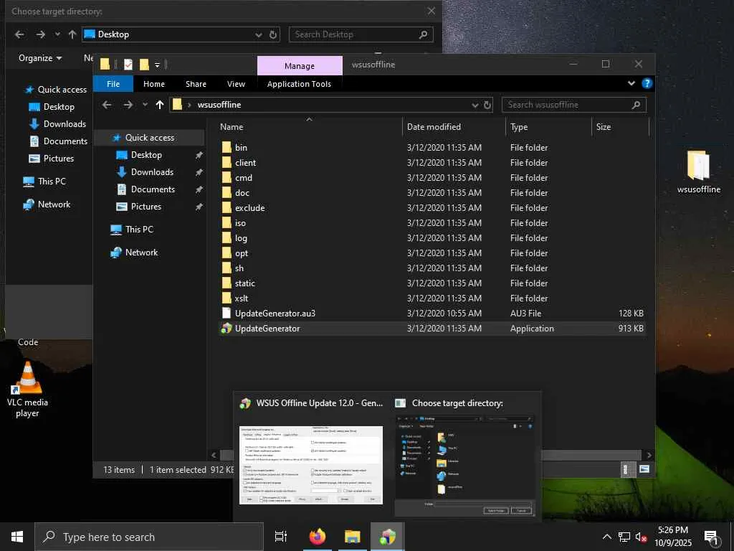Go forward in wsusoffline window
Image resolution: width=734 pixels, height=551 pixels.
click(128, 105)
